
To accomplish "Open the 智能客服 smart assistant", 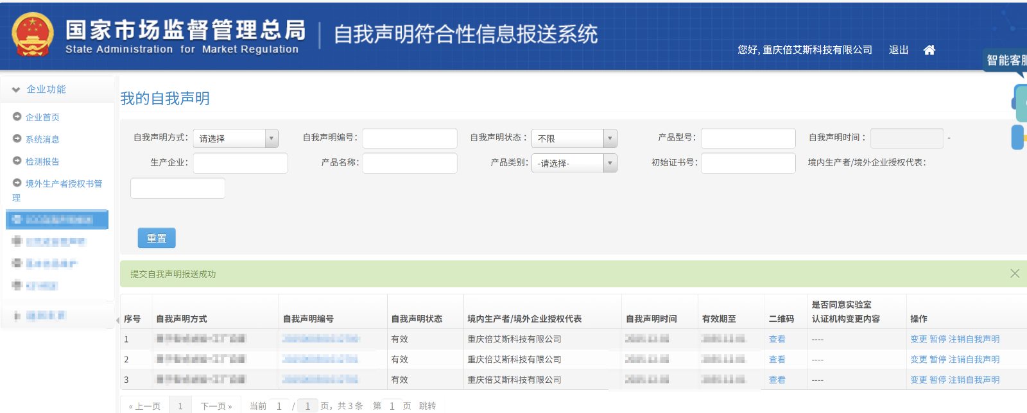I will (1005, 60).
